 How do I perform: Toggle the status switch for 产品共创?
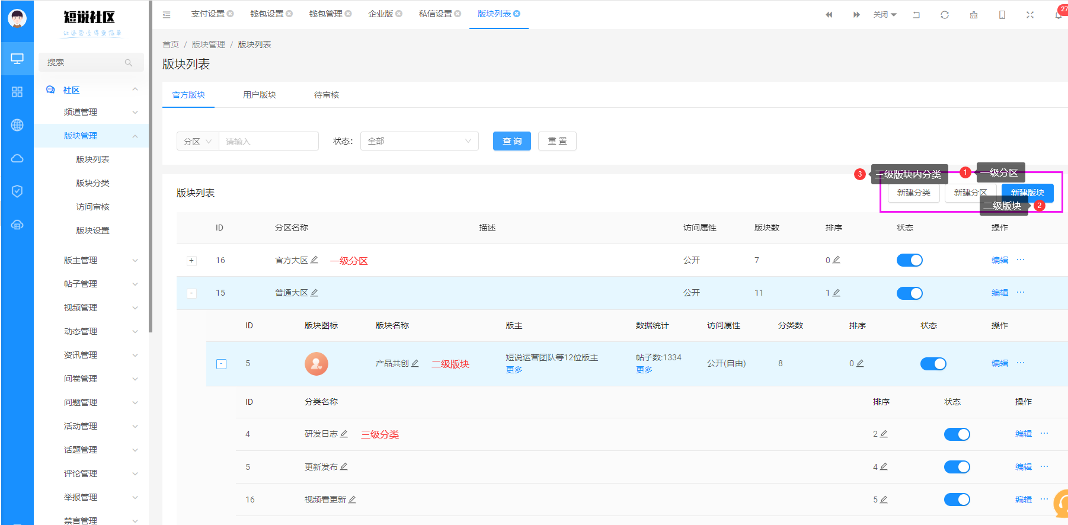[x=933, y=364]
